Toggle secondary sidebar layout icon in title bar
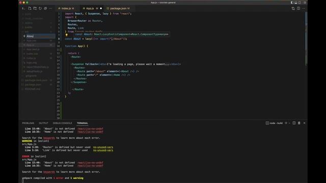Image resolution: width=326 pixels, height=183 pixels. 300,3
